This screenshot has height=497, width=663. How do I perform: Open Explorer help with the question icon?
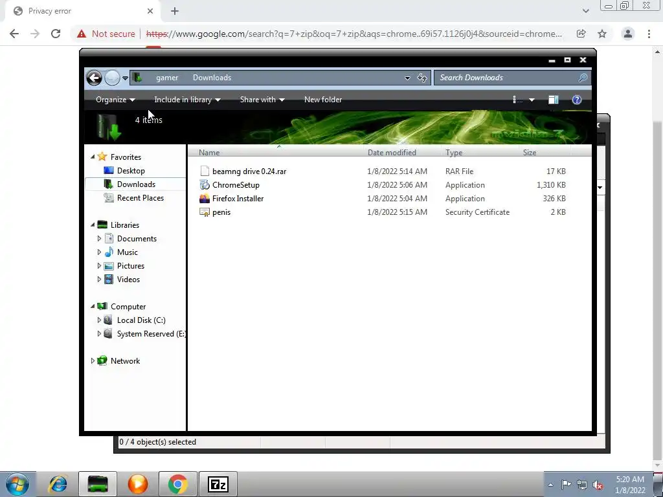pos(577,100)
